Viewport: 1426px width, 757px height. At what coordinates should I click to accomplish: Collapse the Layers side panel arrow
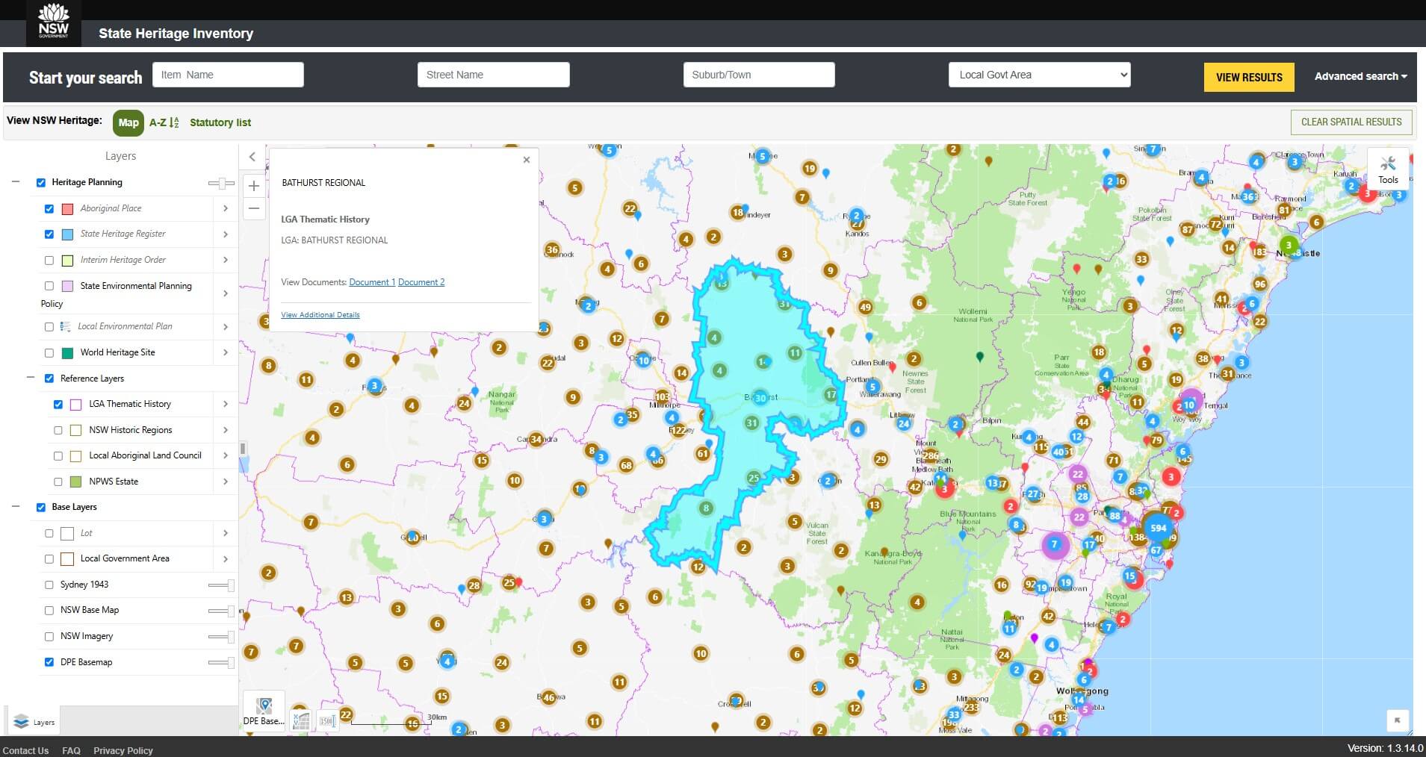click(252, 157)
